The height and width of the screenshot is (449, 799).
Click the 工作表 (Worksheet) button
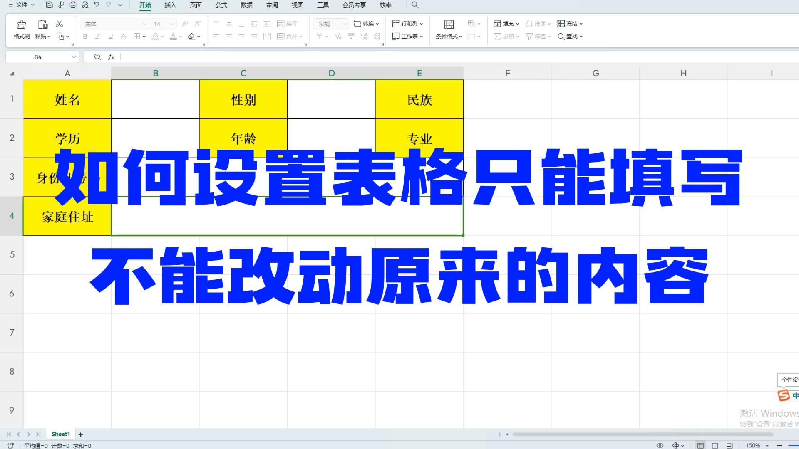click(x=407, y=37)
